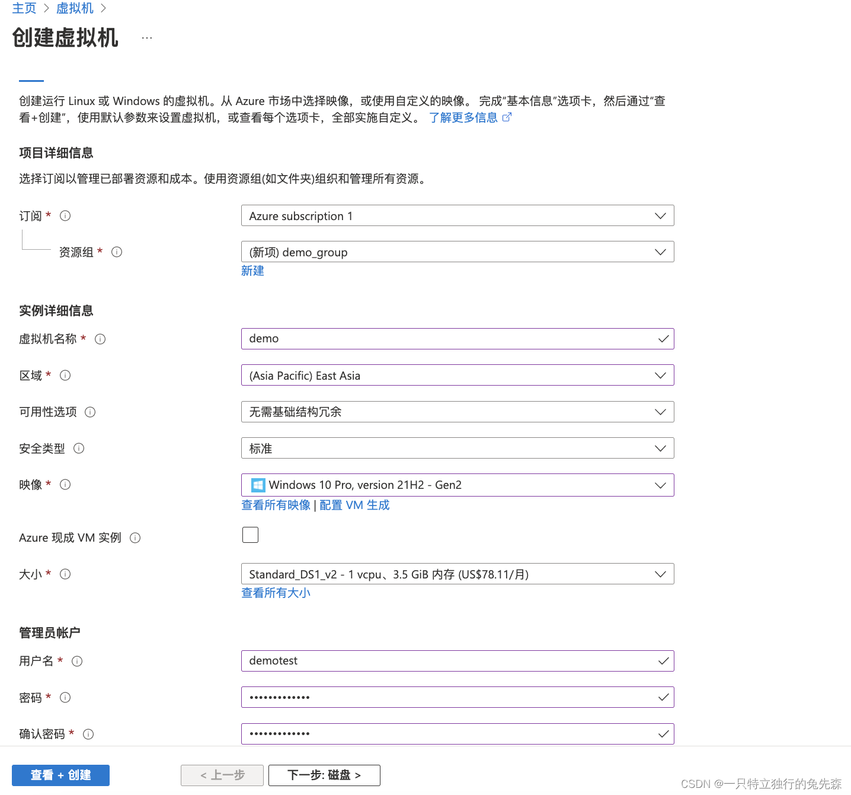The height and width of the screenshot is (795, 851).
Task: Expand the 大小 dropdown showing Standard_DS1_v2
Action: point(458,574)
